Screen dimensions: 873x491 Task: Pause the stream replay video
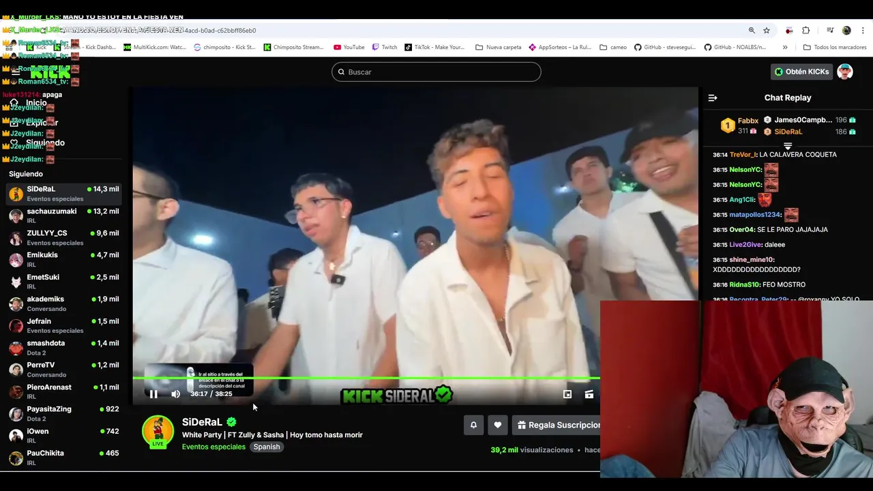pyautogui.click(x=153, y=394)
